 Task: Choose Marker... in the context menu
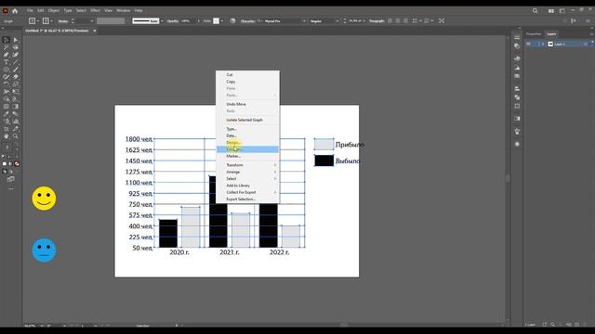tap(248, 156)
